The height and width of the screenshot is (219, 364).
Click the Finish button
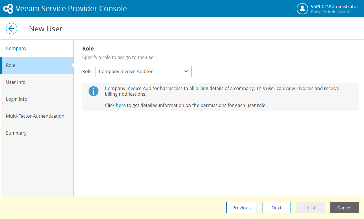click(310, 208)
